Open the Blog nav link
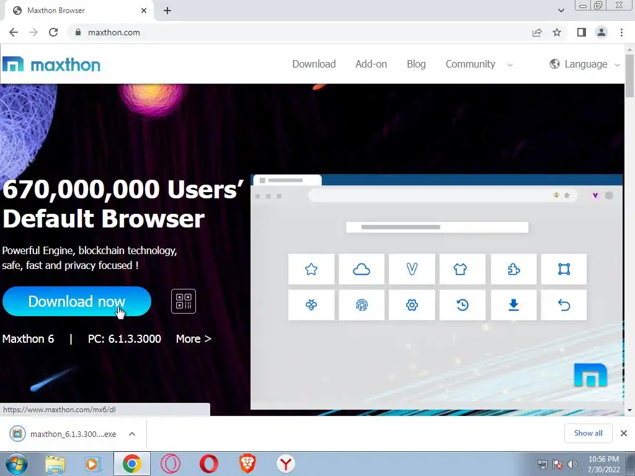This screenshot has width=635, height=476. (416, 64)
